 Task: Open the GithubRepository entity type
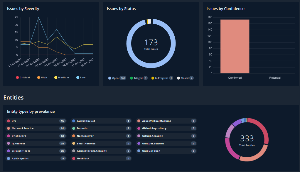[166, 128]
